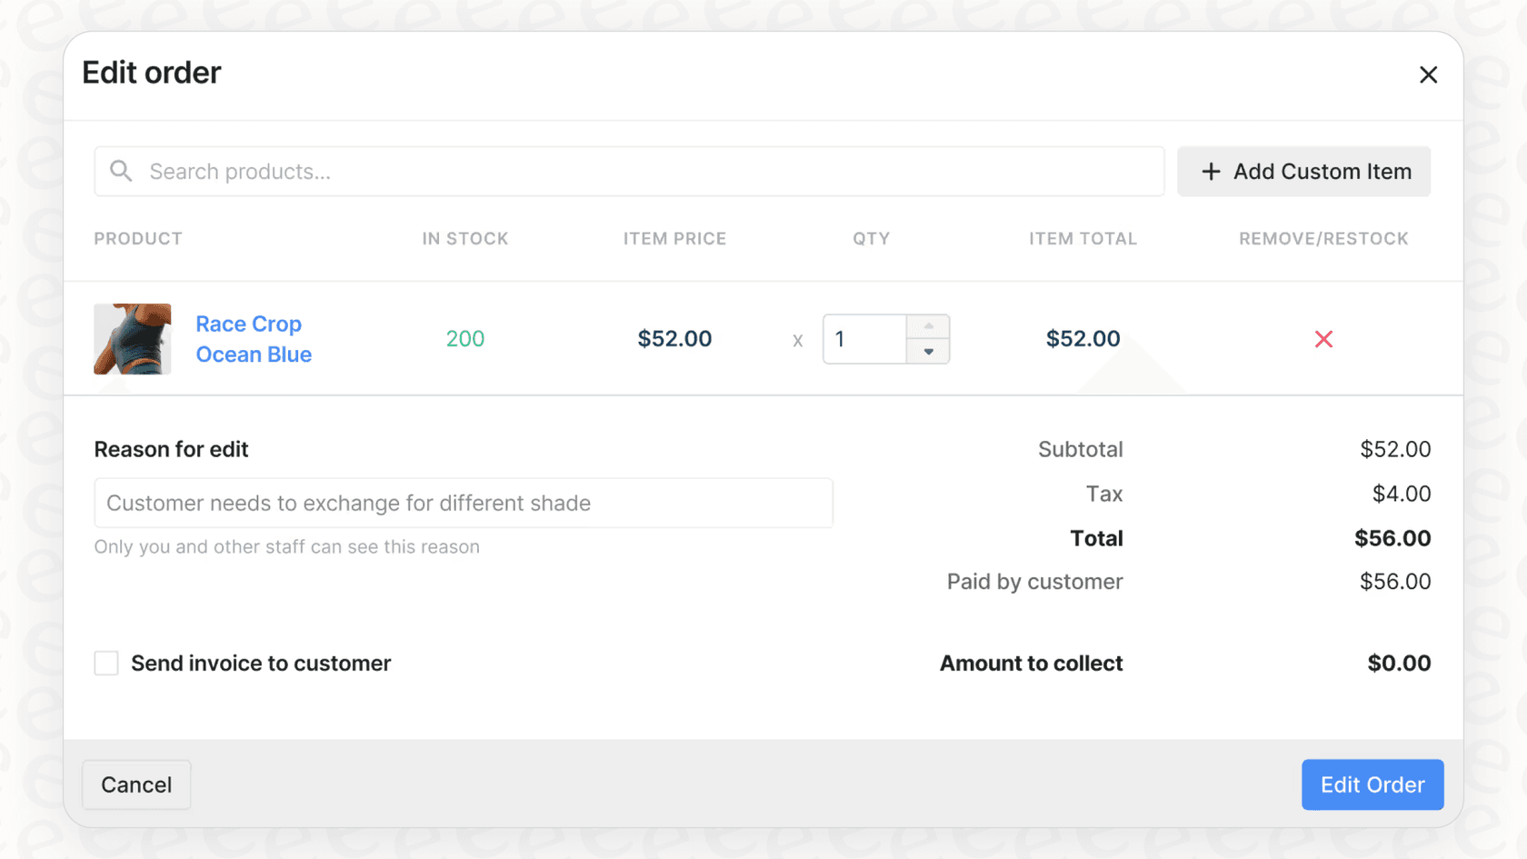Enable Send invoice to customer

point(106,663)
